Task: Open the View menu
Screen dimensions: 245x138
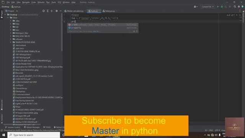Action: pyautogui.click(x=18, y=2)
